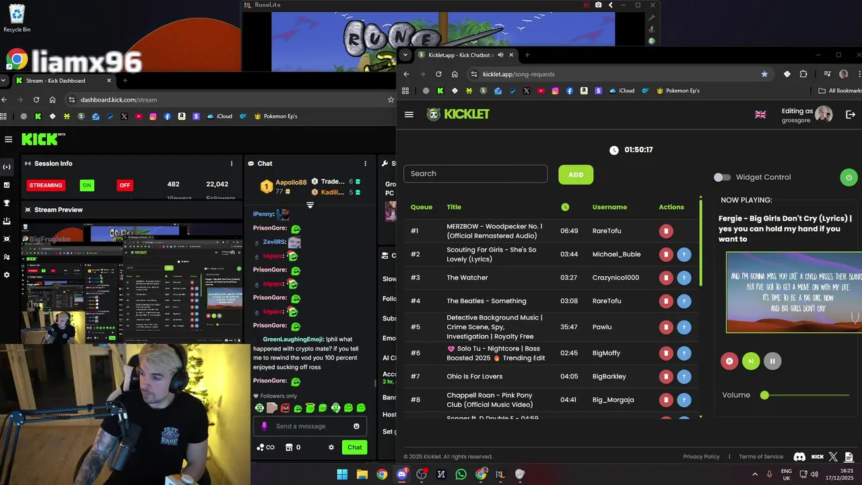862x485 pixels.
Task: Open Kick icon in Kicklet footer
Action: (817, 457)
